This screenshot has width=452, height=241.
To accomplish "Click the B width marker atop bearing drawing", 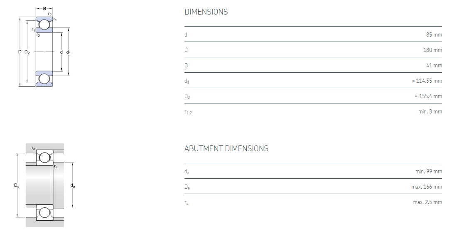I will tap(44, 8).
